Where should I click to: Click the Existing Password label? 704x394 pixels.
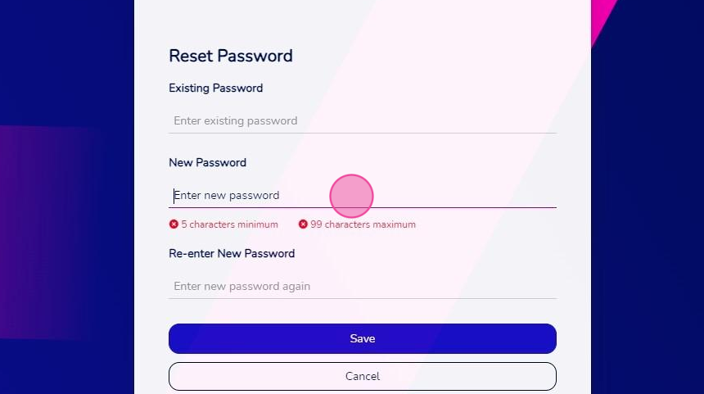tap(216, 88)
